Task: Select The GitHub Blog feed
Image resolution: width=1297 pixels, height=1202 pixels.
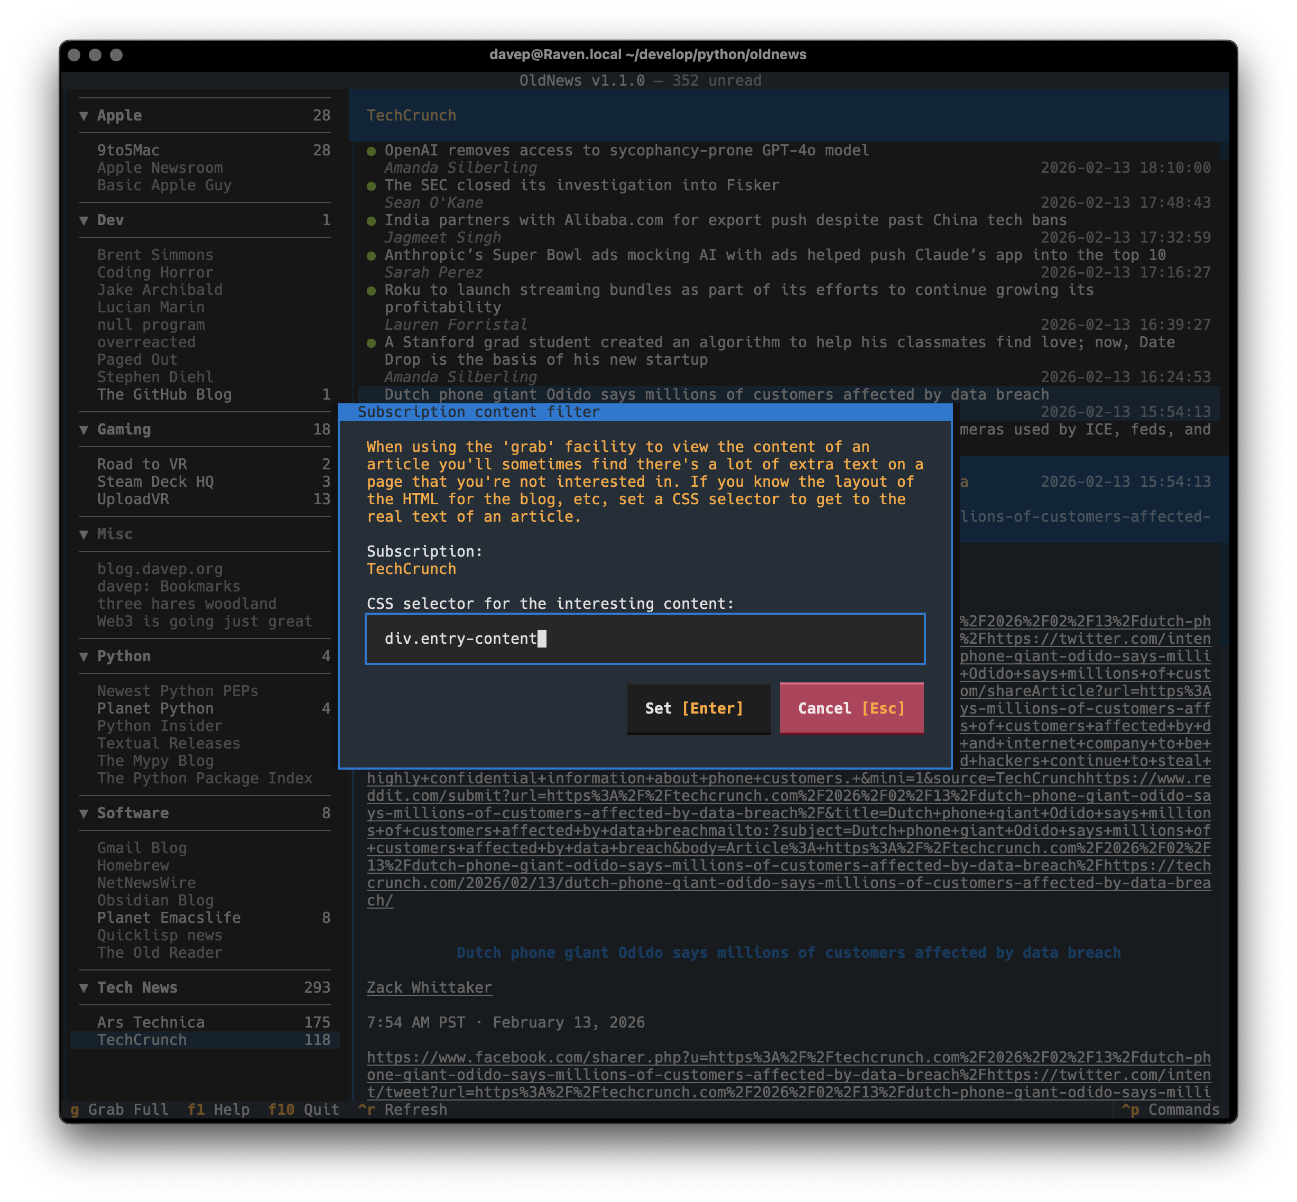Action: [x=164, y=395]
